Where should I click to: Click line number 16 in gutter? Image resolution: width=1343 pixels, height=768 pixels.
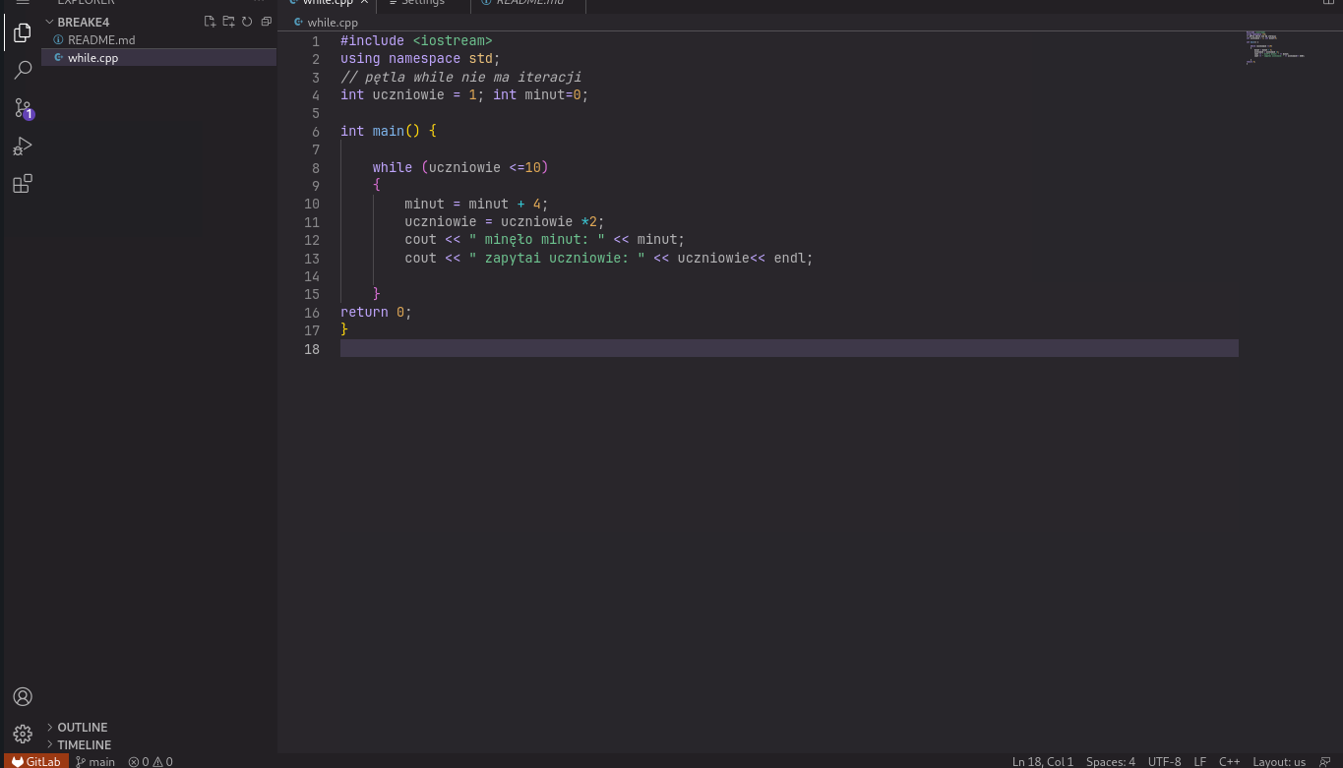click(311, 312)
